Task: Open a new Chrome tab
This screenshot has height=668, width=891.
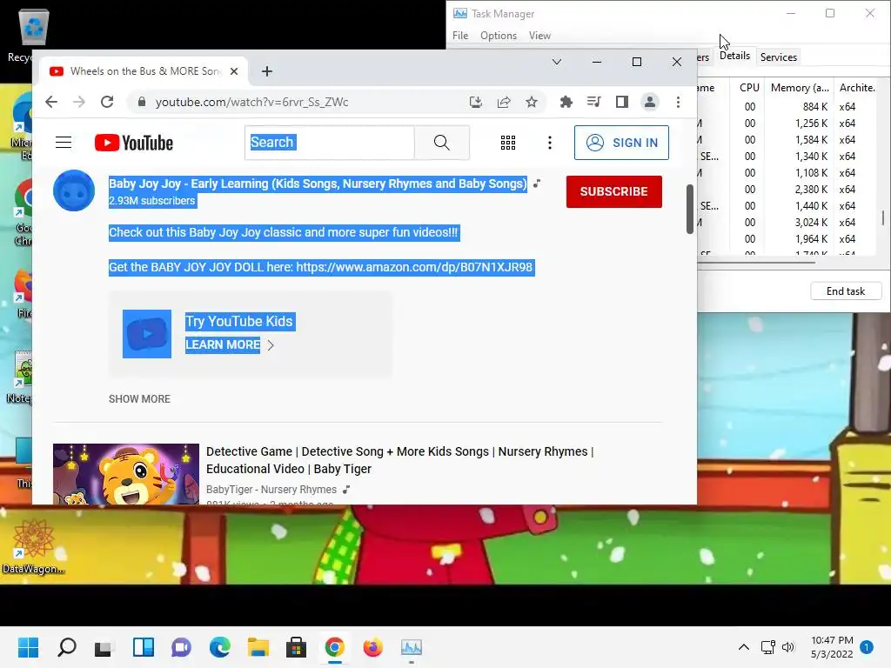Action: point(267,71)
